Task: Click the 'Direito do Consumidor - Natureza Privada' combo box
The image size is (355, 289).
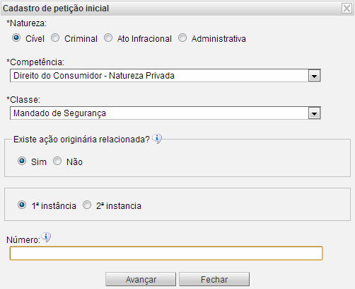Action: (x=165, y=76)
